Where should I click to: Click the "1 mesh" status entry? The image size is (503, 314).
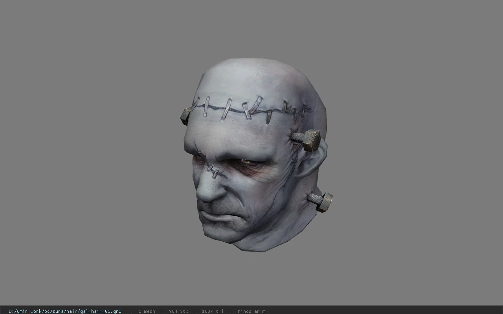tap(147, 311)
